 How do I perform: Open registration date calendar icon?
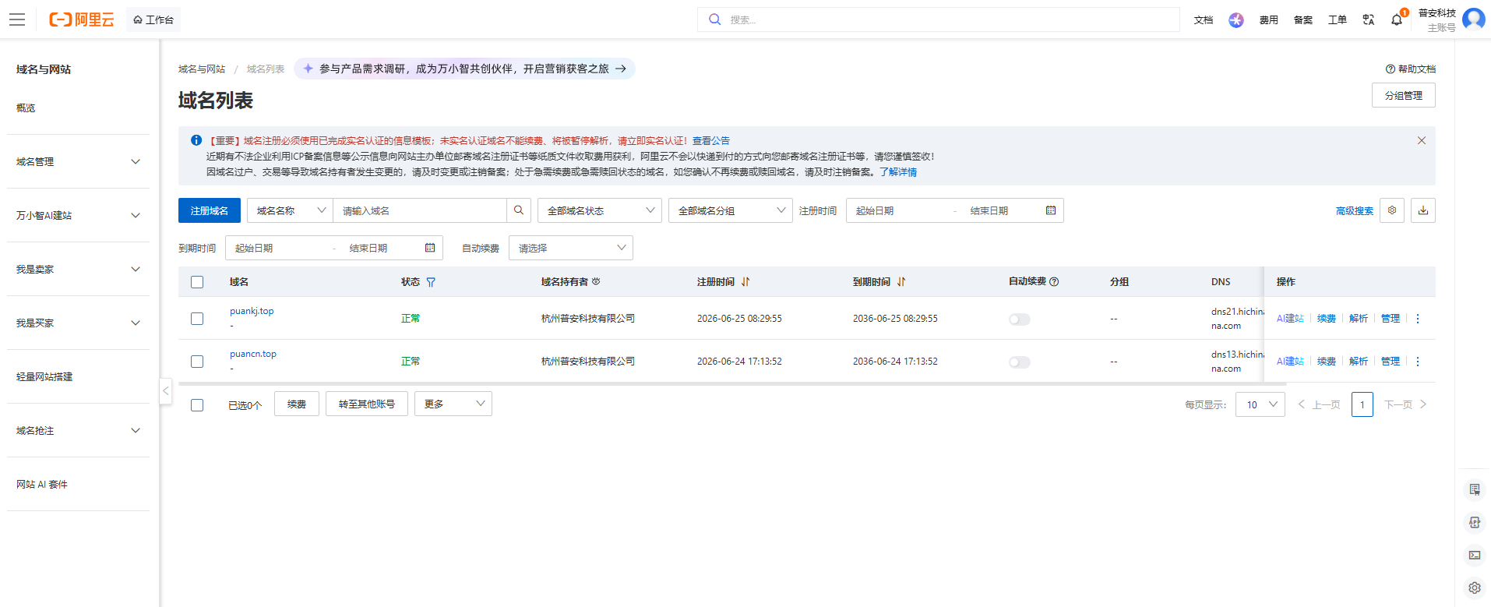coord(1051,210)
